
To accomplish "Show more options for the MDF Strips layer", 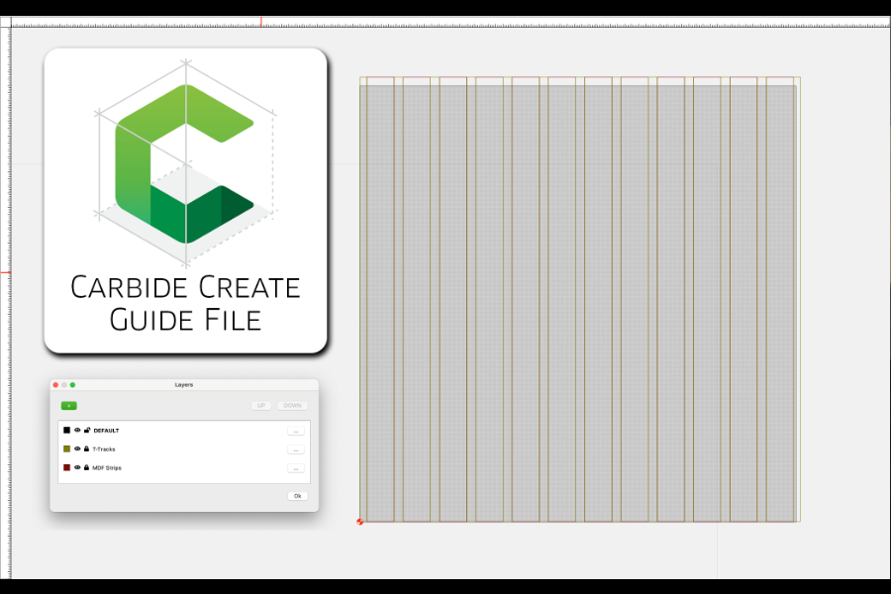I will 296,469.
